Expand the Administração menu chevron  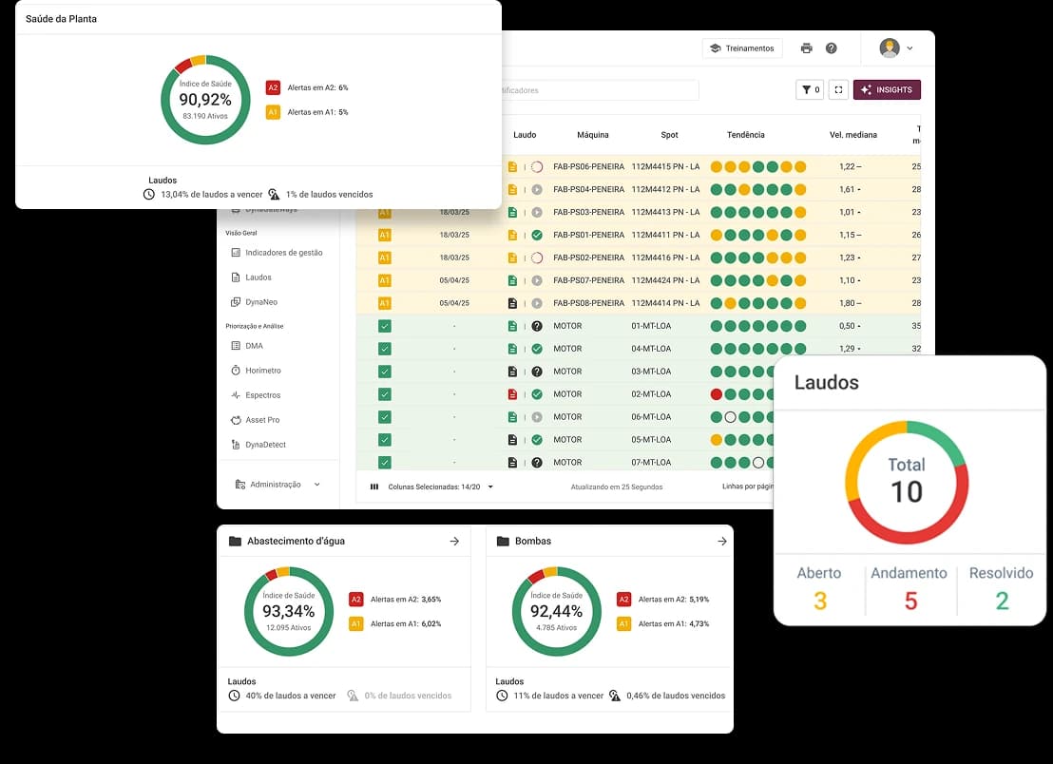pos(317,485)
